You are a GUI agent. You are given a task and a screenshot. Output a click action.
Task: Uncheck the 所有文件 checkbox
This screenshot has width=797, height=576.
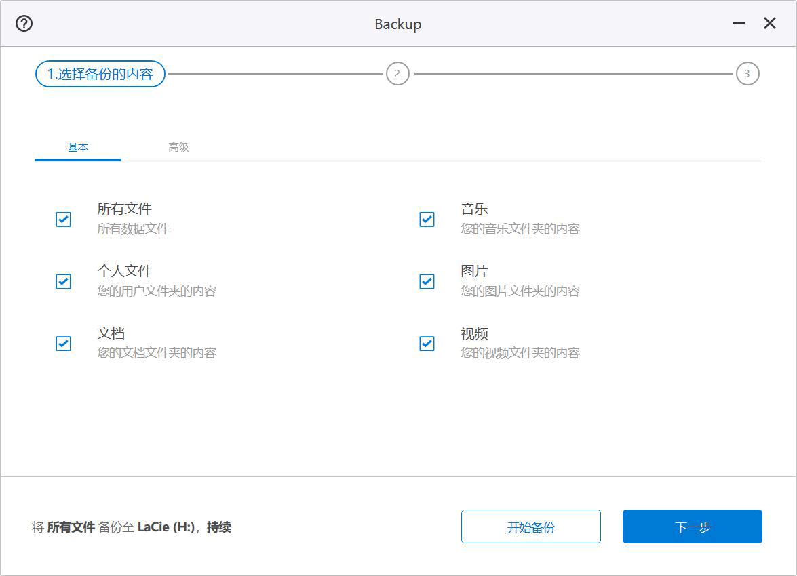tap(63, 220)
